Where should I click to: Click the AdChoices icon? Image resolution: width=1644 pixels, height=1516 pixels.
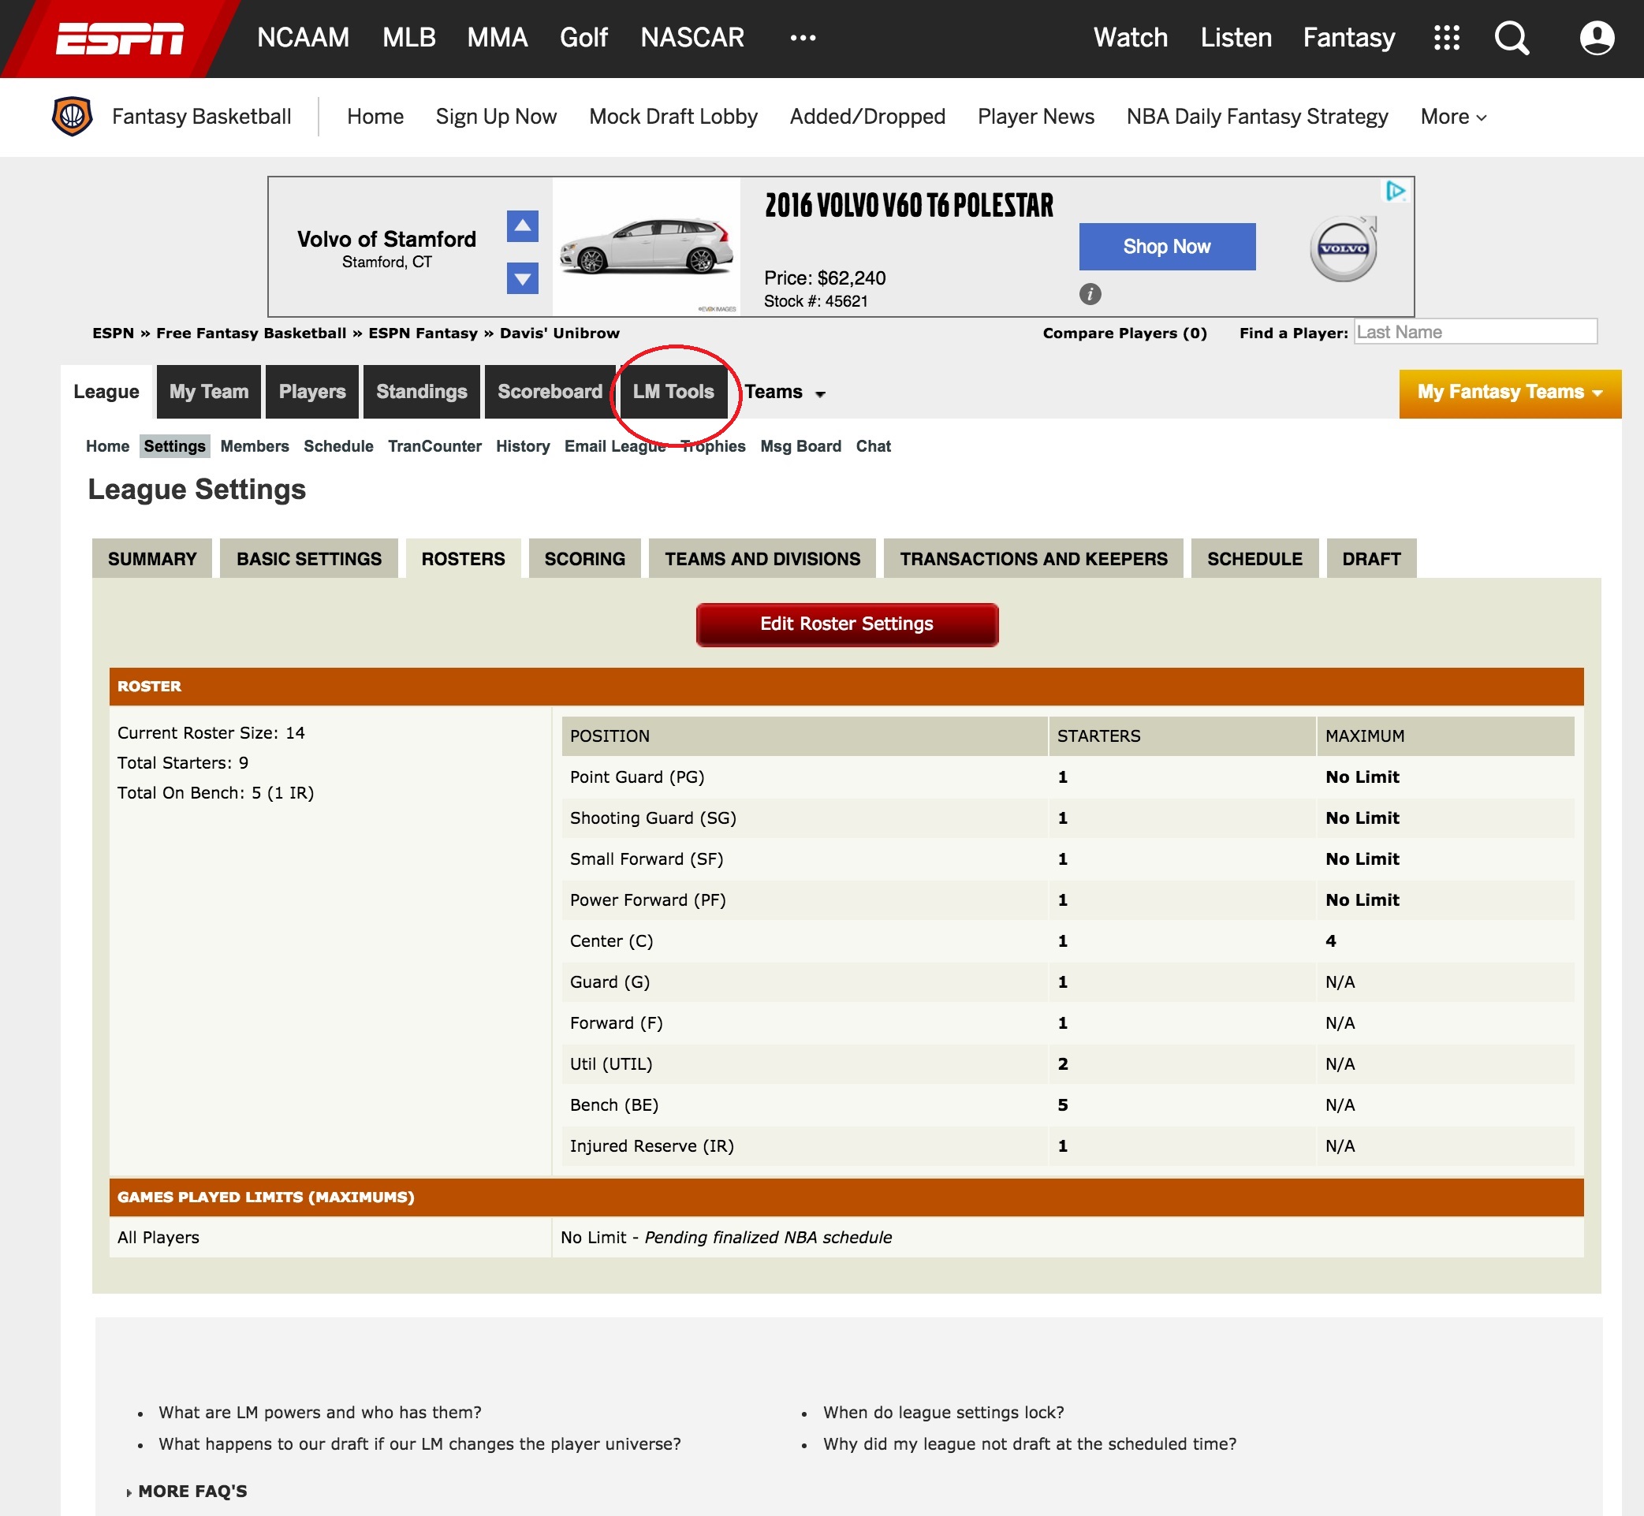coord(1396,191)
